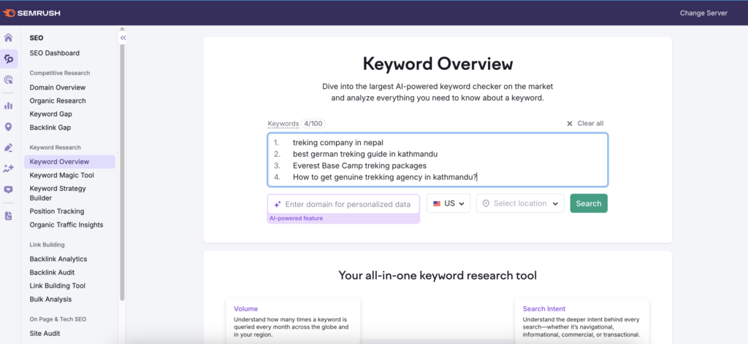Click the Volume card heading
748x344 pixels.
245,309
